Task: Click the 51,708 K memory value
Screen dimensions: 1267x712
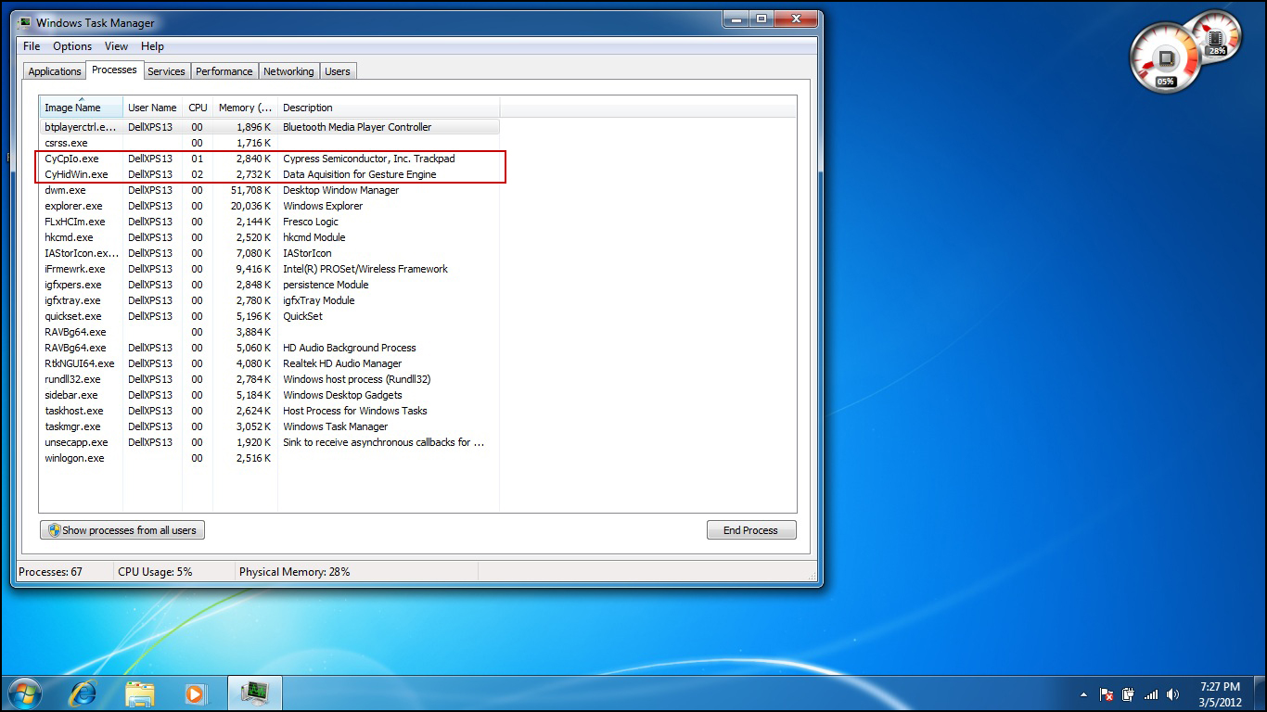Action: [250, 190]
